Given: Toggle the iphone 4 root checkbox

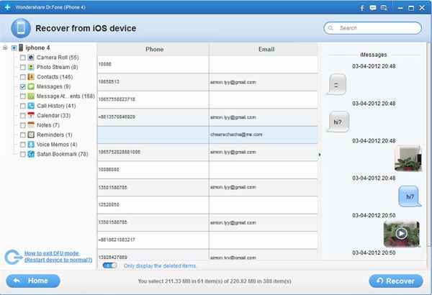Looking at the screenshot, I should click(x=14, y=48).
